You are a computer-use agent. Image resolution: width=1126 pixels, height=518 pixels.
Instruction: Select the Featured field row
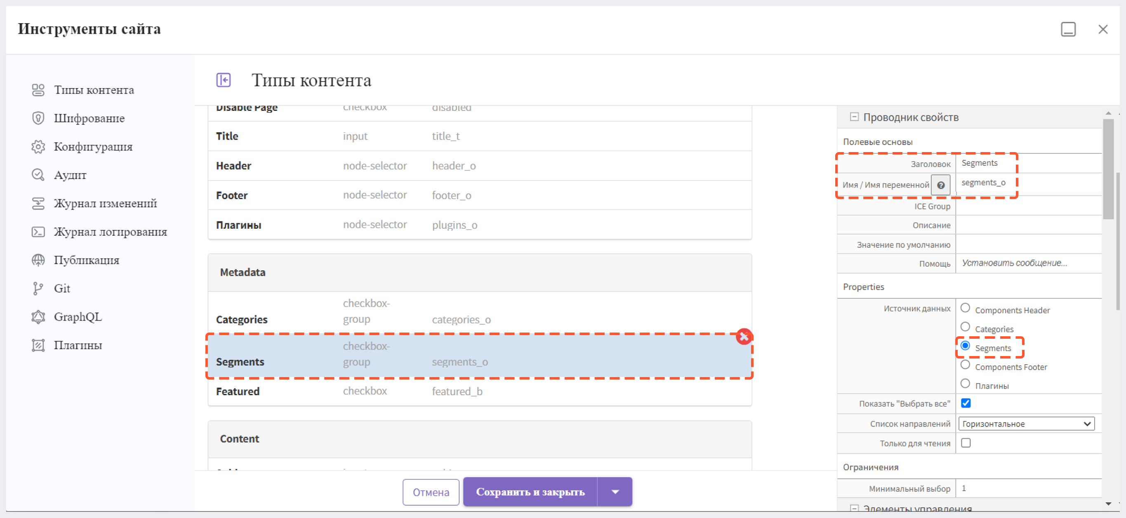480,391
